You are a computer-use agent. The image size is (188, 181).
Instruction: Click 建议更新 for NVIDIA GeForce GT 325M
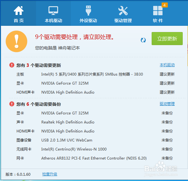point(167,83)
